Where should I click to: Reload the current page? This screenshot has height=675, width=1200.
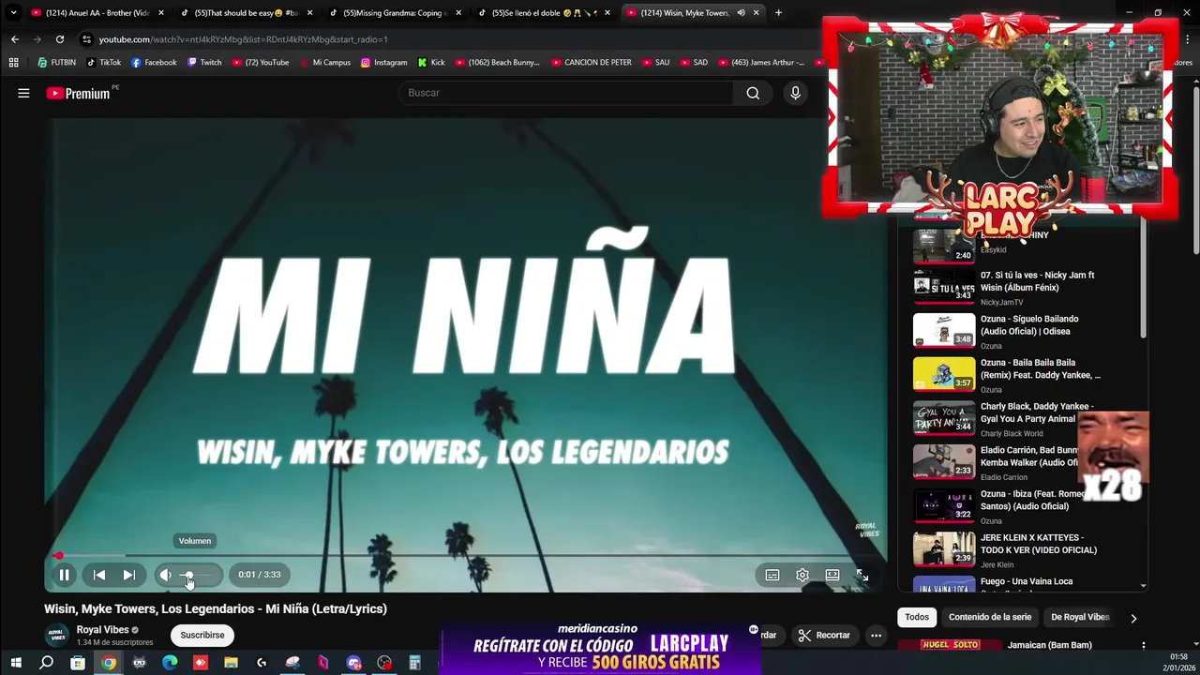point(60,39)
